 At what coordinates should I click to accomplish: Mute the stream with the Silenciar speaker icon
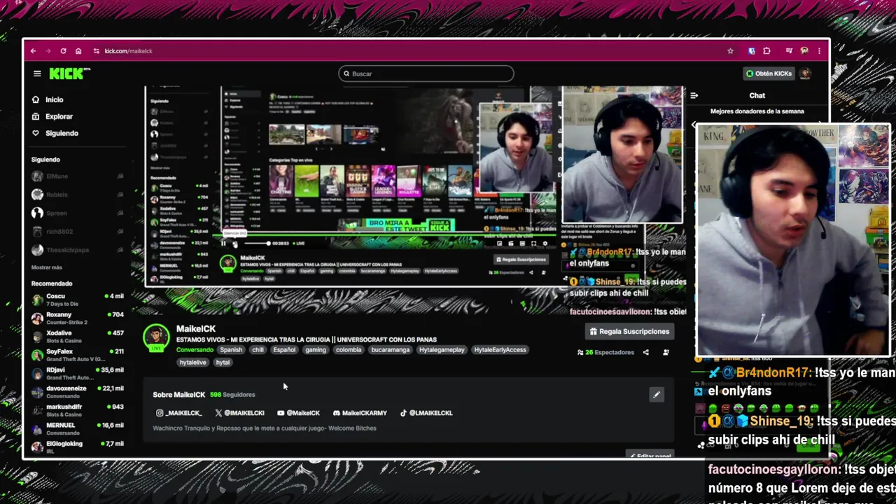pos(235,243)
